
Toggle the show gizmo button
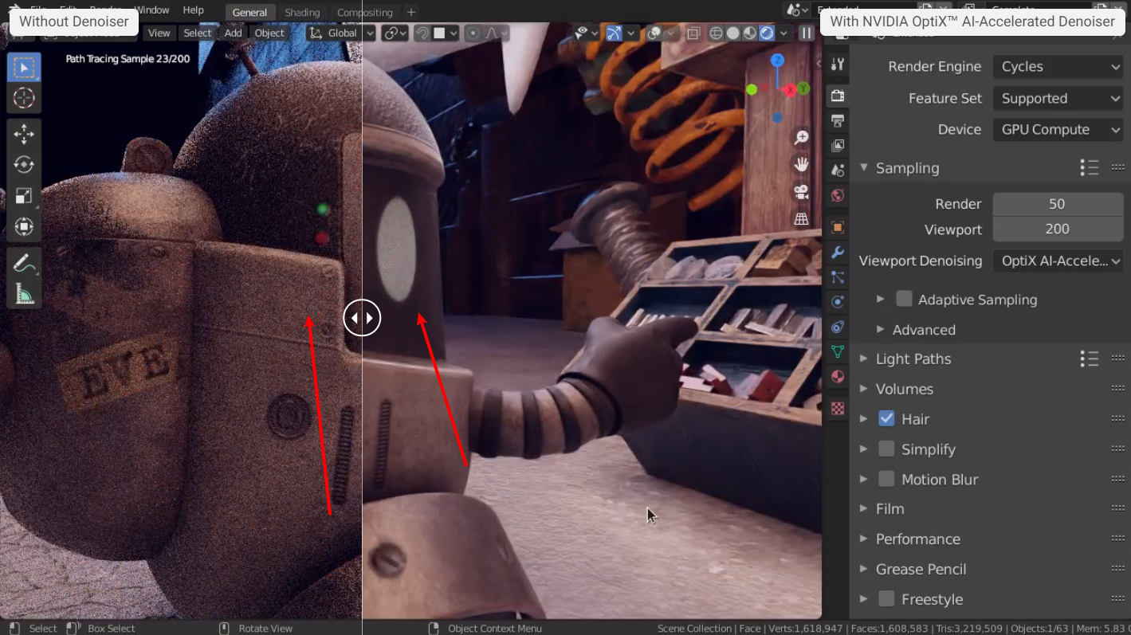tap(615, 33)
